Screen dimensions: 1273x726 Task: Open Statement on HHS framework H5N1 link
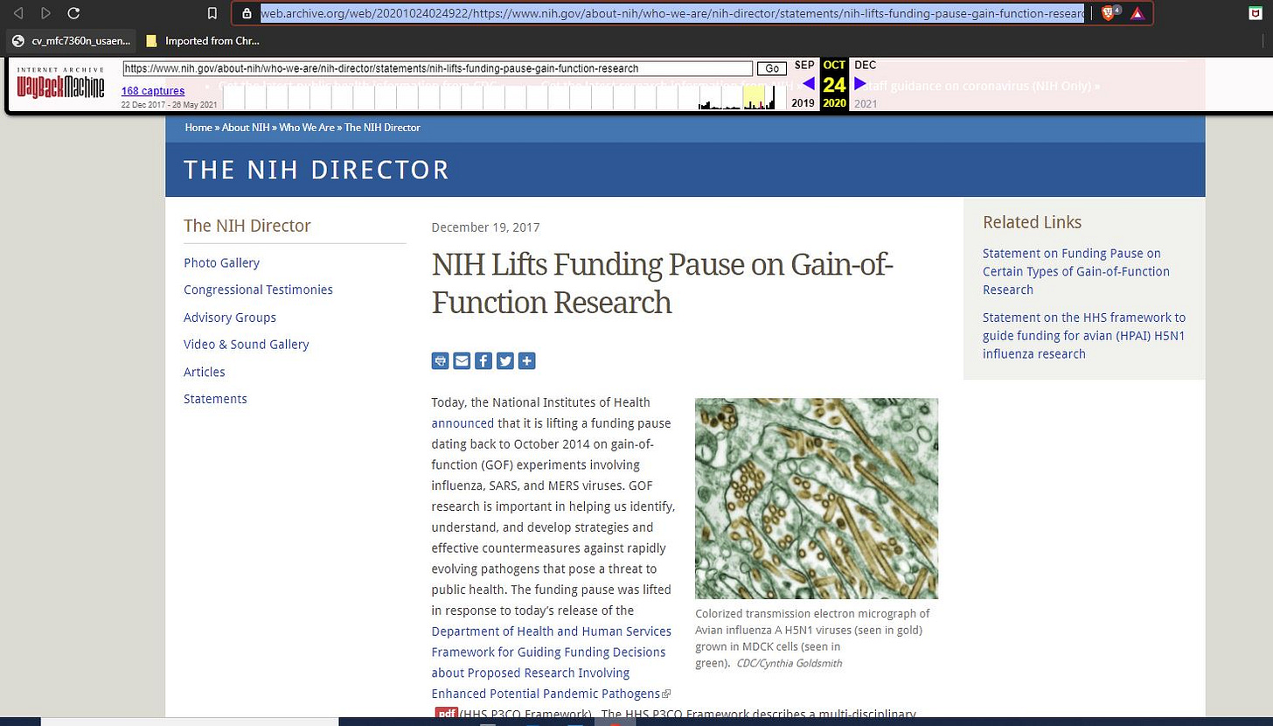[1084, 336]
